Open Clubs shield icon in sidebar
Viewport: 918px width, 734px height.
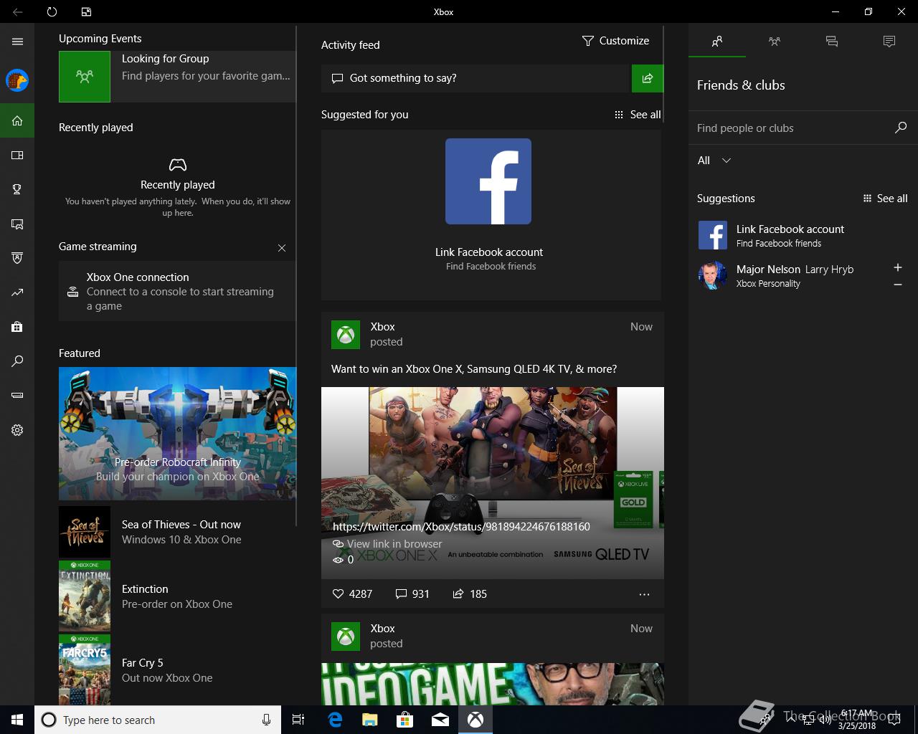pyautogui.click(x=17, y=258)
